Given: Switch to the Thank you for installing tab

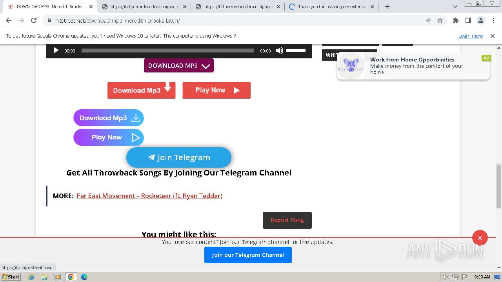Looking at the screenshot, I should pyautogui.click(x=331, y=7).
